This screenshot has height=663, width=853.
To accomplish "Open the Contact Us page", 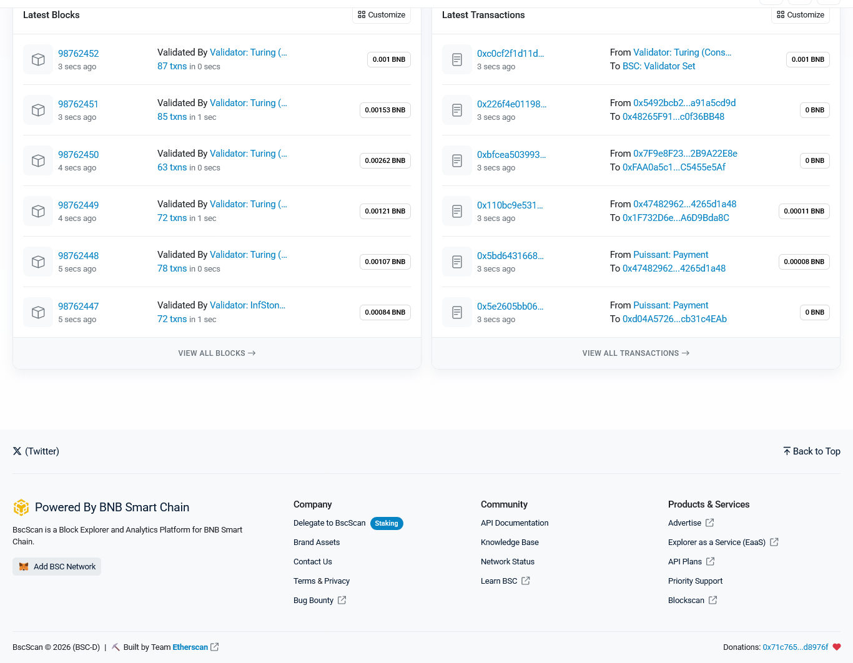I will coord(313,562).
